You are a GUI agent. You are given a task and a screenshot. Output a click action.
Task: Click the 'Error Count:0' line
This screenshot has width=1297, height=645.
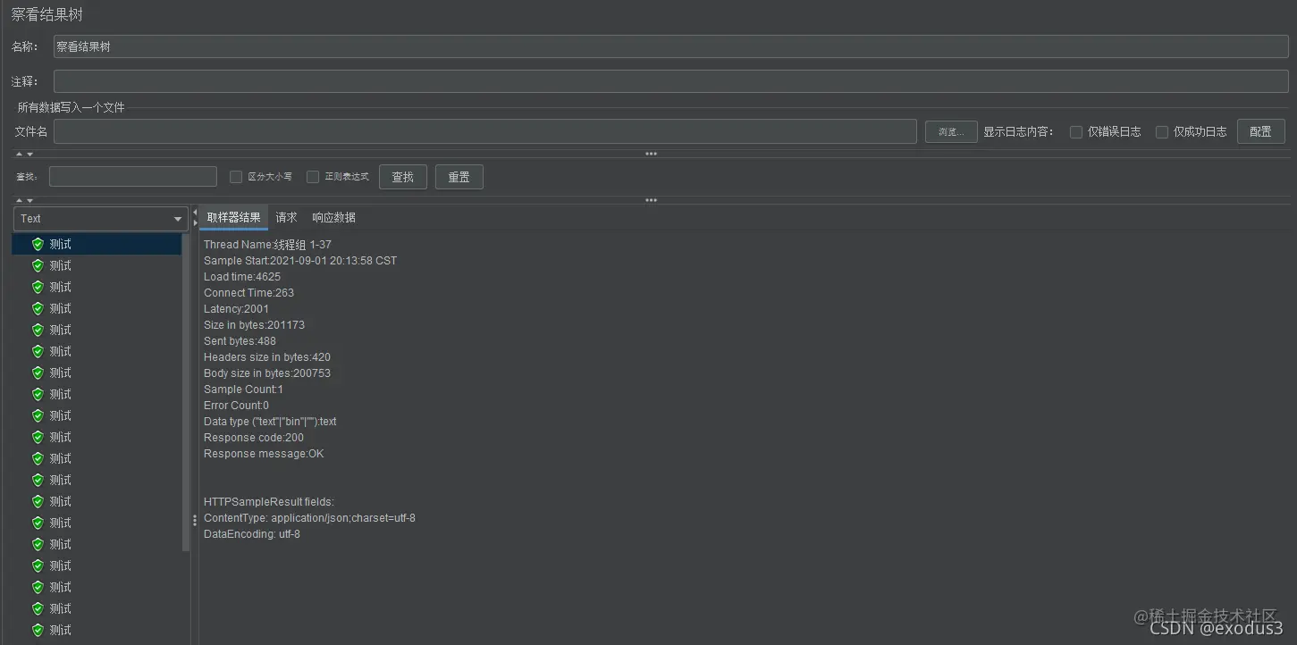[236, 406]
